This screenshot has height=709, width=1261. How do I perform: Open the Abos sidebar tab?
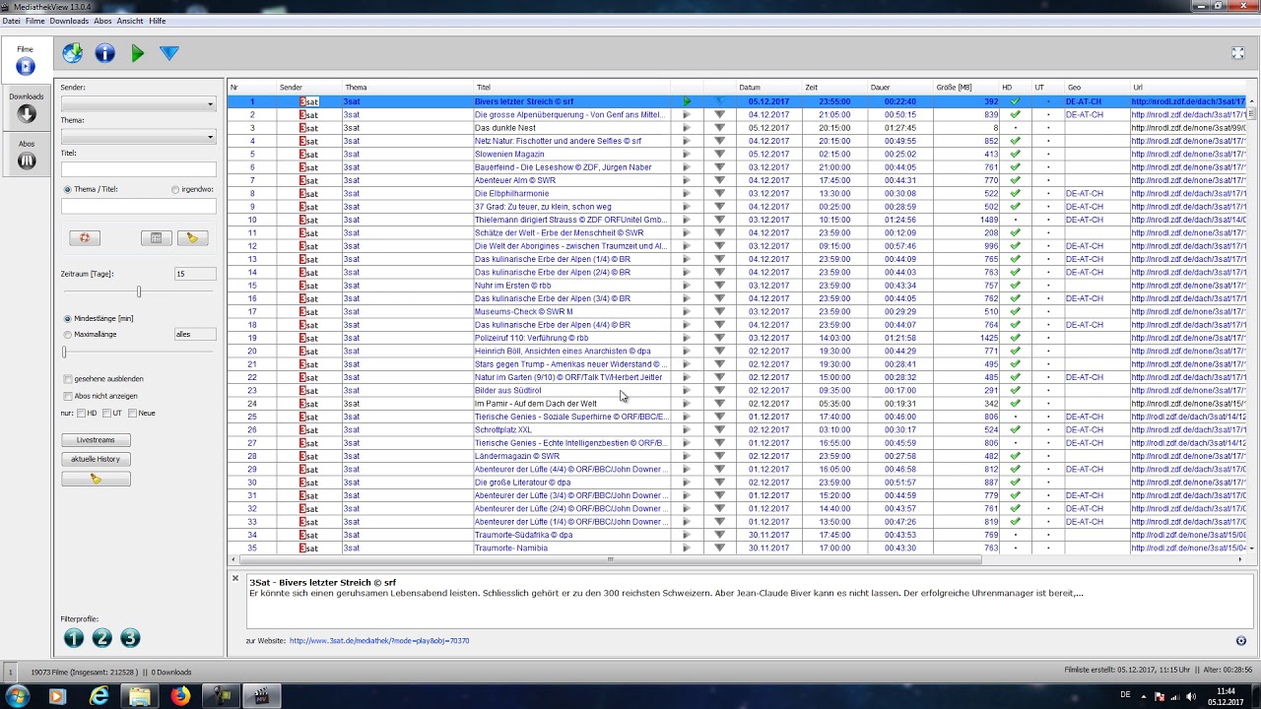coord(27,154)
